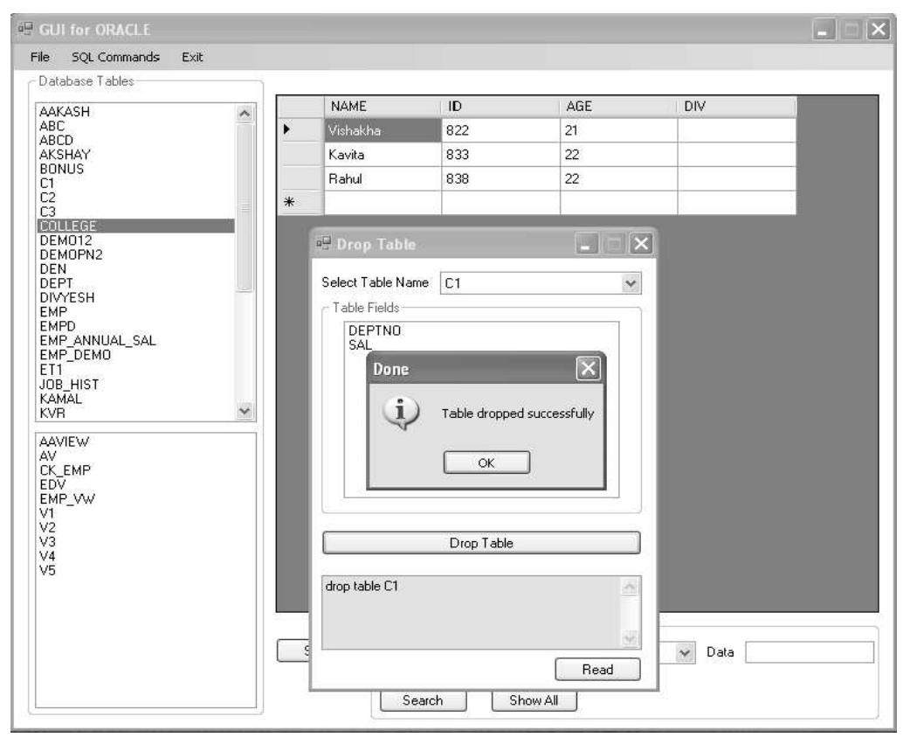
Task: Open the File menu
Action: 40,57
